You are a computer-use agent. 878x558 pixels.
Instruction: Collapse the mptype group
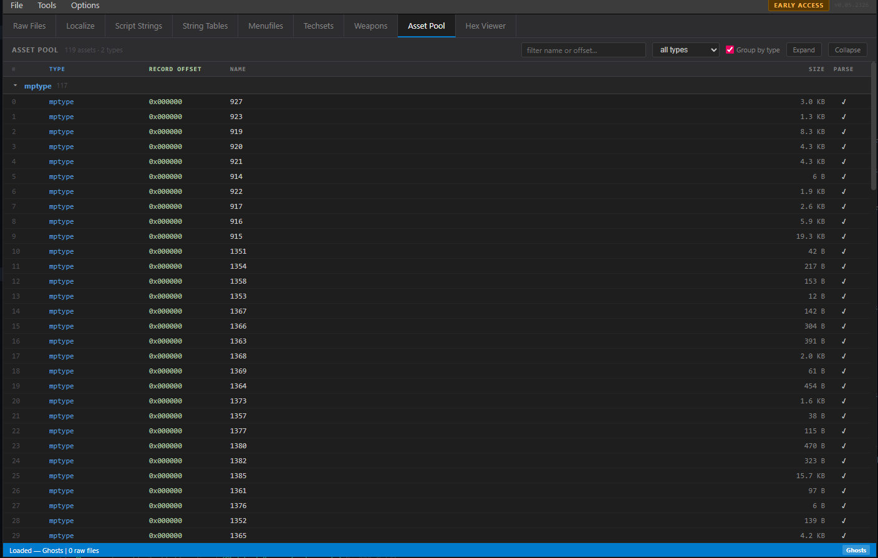(x=15, y=86)
